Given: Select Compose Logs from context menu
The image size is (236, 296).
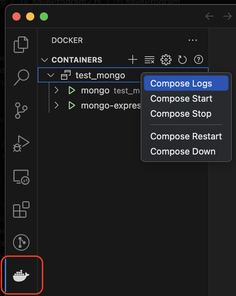Looking at the screenshot, I should [181, 83].
